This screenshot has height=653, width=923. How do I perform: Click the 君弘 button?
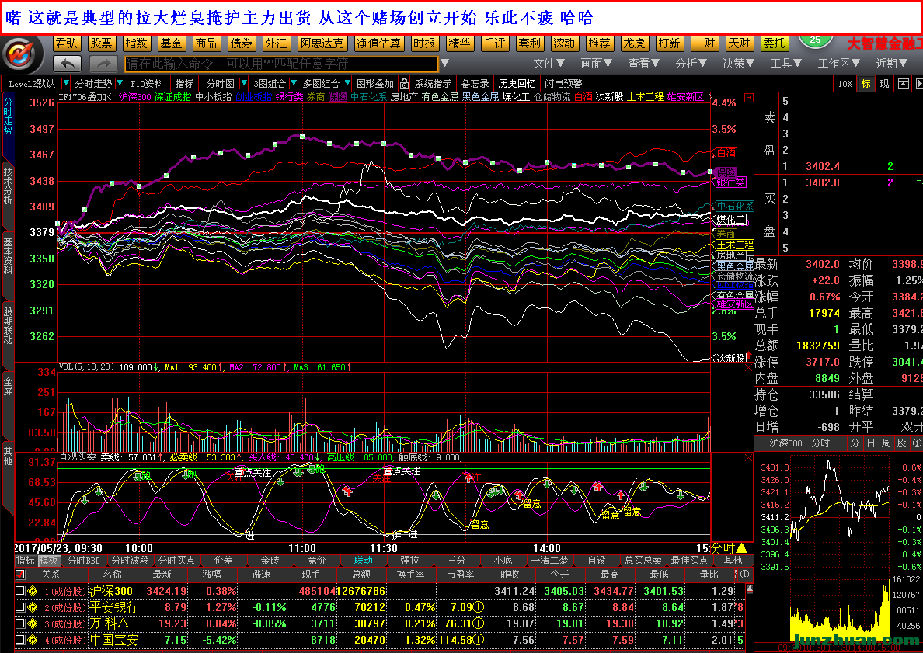click(x=66, y=43)
